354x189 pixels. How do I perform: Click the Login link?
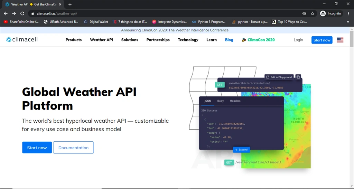click(x=298, y=40)
